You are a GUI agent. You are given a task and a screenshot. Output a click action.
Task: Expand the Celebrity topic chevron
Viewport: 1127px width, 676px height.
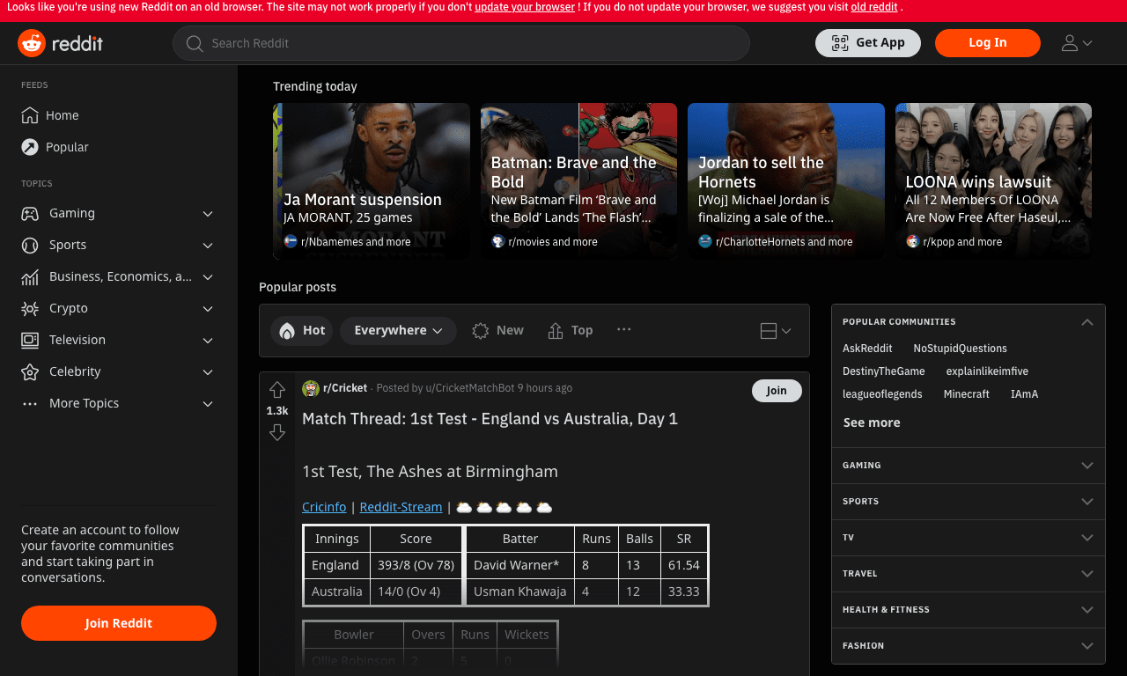(208, 372)
